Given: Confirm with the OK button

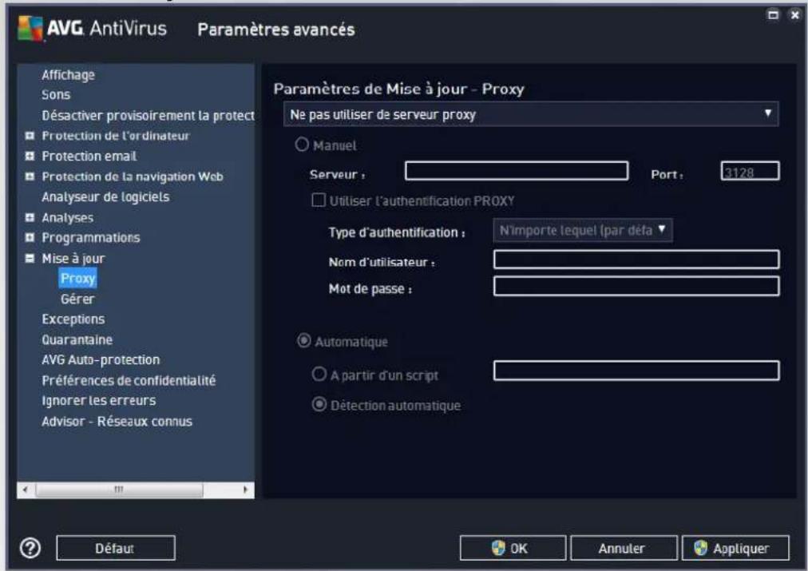Looking at the screenshot, I should [x=513, y=548].
